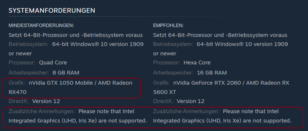Image resolution: width=308 pixels, height=131 pixels.
Task: Click the 16 GB RAM text
Action: coord(212,73)
